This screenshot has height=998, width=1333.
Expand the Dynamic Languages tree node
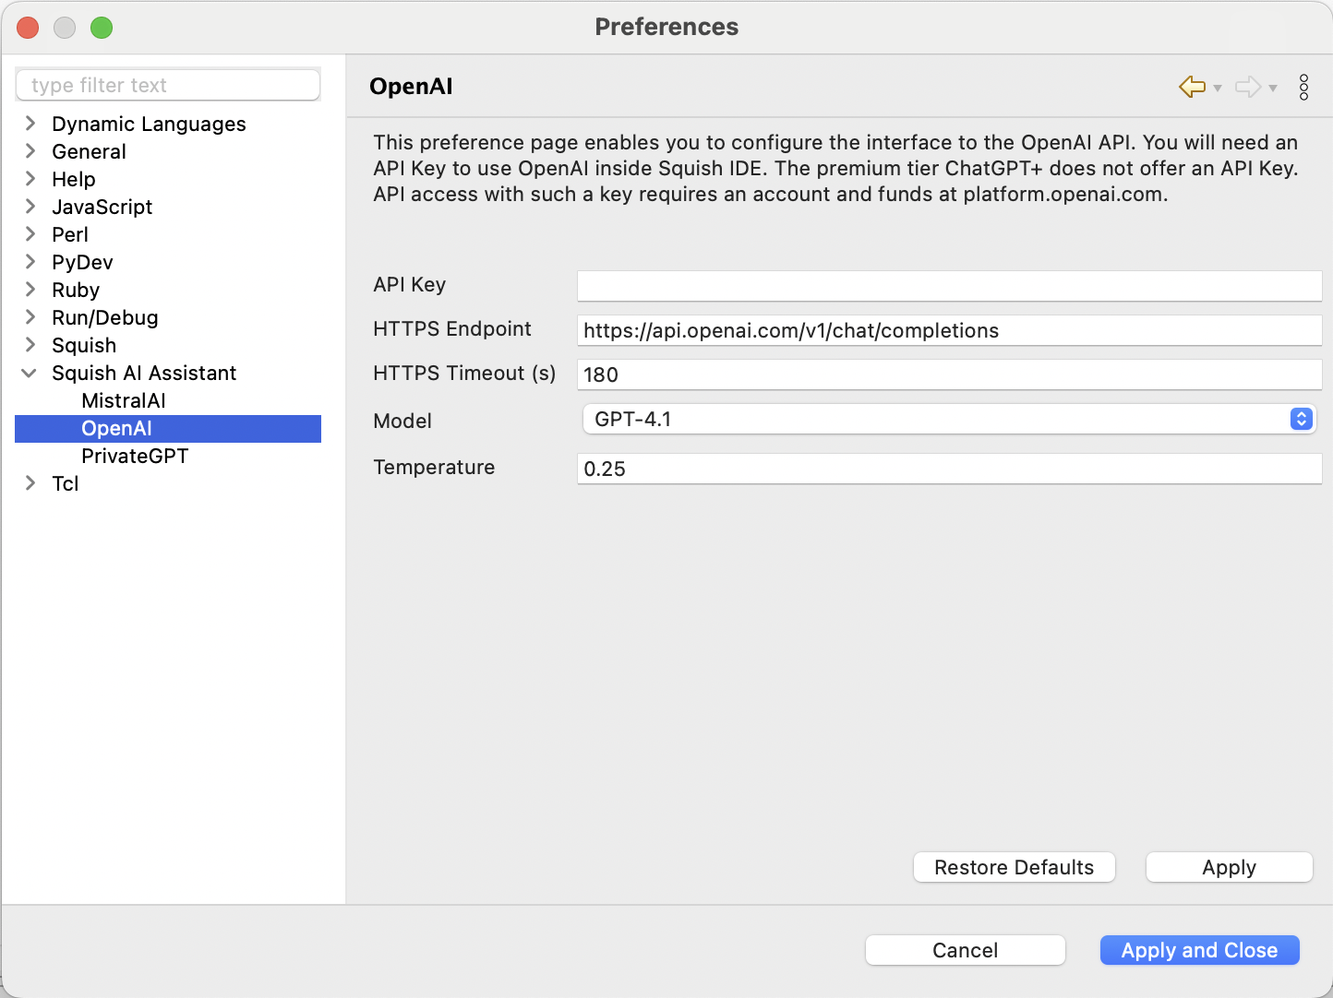(x=30, y=124)
